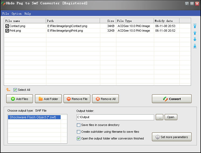Click the Set more parameters button
Image resolution: width=201 pixels, height=153 pixels.
tap(172, 137)
